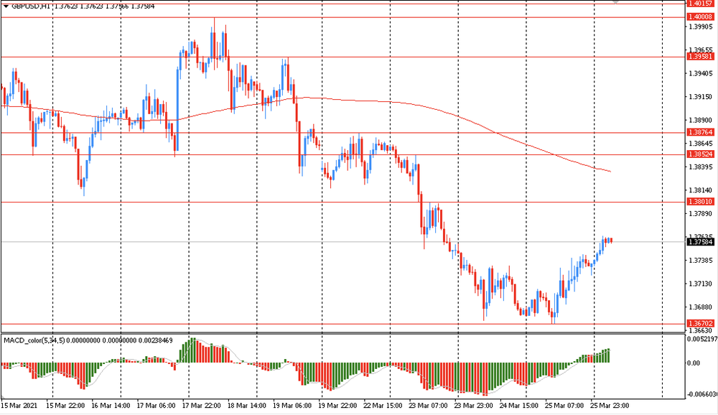Click the MACD scale zero value 0.00
This screenshot has height=415, width=718.
click(694, 363)
